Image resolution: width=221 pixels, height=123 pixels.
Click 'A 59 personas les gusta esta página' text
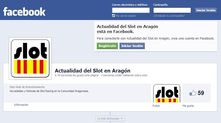(x=77, y=75)
